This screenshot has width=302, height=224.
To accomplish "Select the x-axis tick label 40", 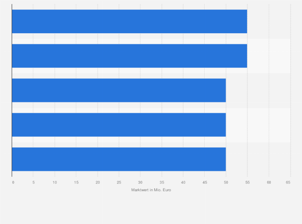I will [x=183, y=182].
